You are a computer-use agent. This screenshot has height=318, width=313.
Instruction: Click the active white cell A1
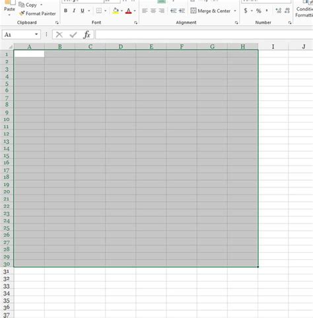[x=29, y=54]
